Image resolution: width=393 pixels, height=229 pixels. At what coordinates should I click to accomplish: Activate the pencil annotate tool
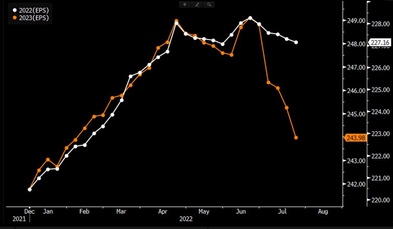coord(197,5)
